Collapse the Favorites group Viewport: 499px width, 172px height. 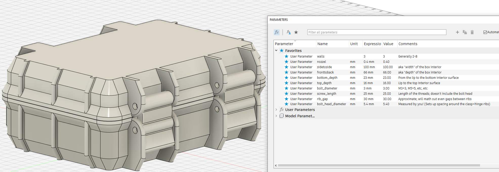tap(276, 50)
